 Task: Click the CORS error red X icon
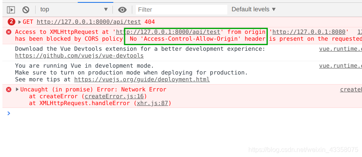coord(8,32)
